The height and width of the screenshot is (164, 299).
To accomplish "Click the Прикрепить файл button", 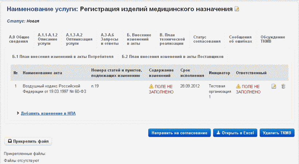I will pos(28,141).
